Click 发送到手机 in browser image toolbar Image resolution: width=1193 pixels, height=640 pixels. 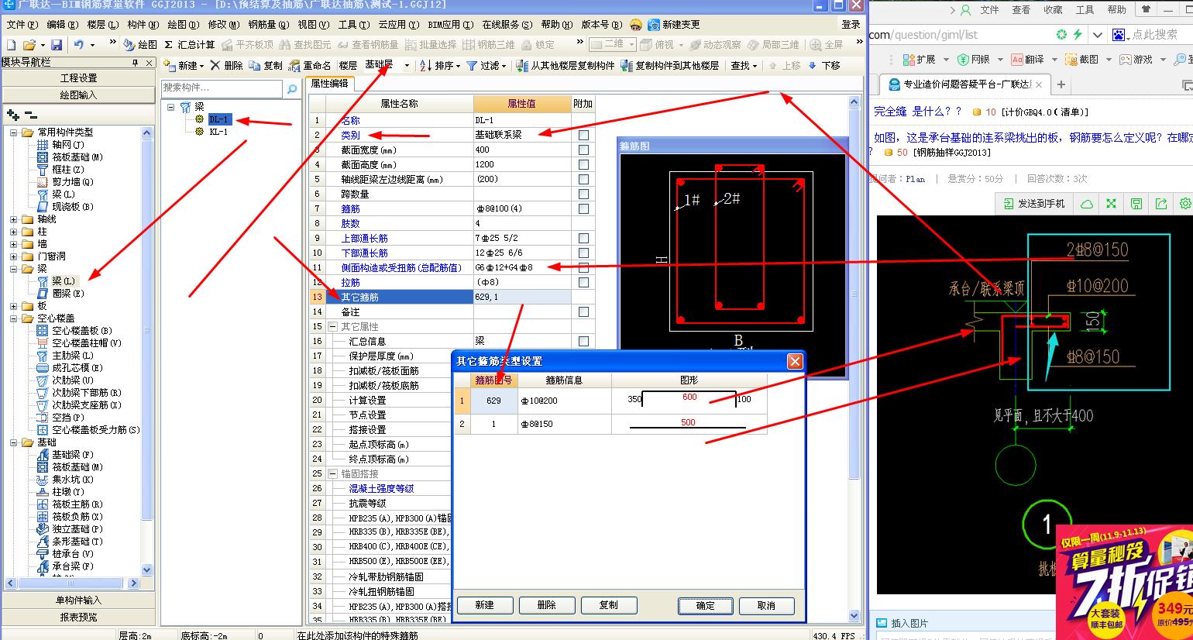(x=1034, y=204)
